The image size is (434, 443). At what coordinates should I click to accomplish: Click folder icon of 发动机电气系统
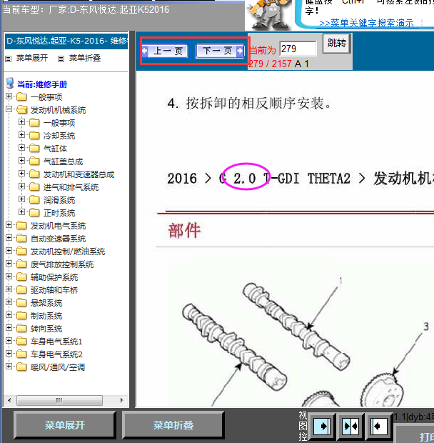(21, 225)
